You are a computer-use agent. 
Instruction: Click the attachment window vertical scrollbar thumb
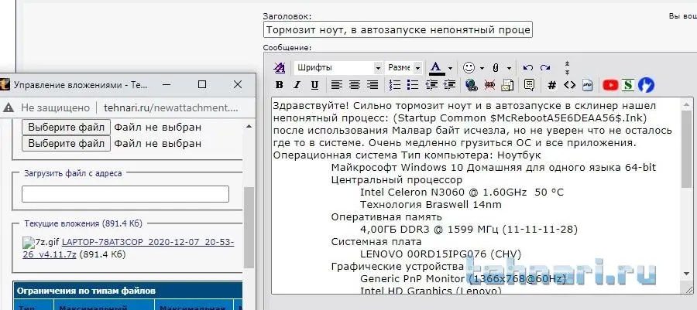[x=249, y=227]
